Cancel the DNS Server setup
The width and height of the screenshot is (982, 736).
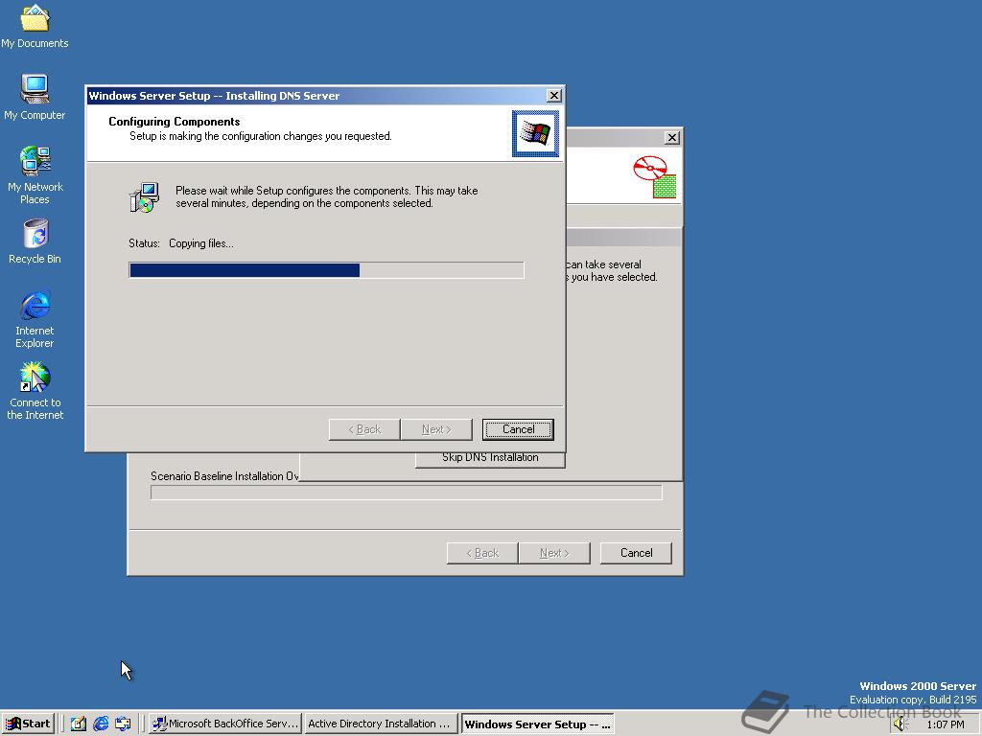pos(518,429)
